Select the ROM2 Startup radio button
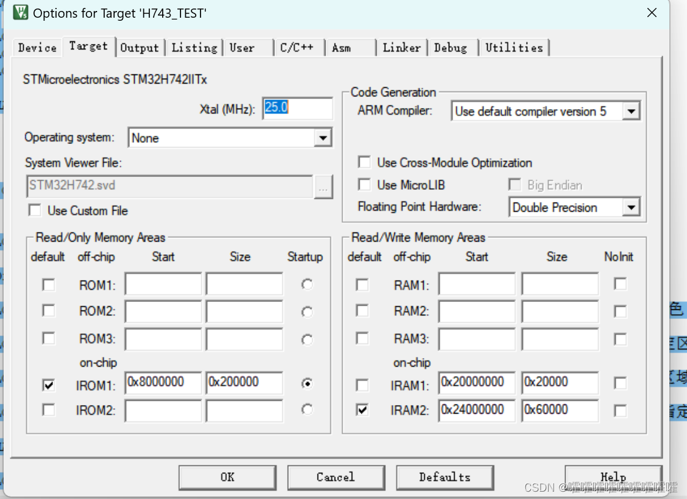The height and width of the screenshot is (499, 687). point(307,312)
